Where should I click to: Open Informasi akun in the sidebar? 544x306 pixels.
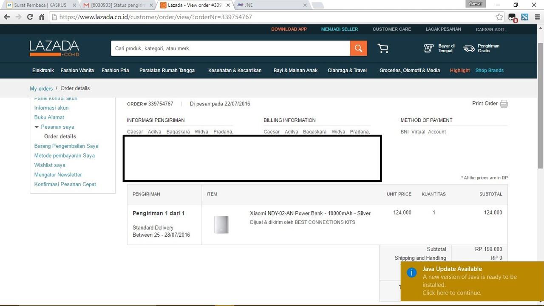pyautogui.click(x=51, y=108)
